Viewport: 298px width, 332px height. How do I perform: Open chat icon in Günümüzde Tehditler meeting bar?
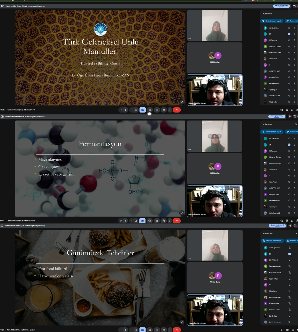(287, 330)
